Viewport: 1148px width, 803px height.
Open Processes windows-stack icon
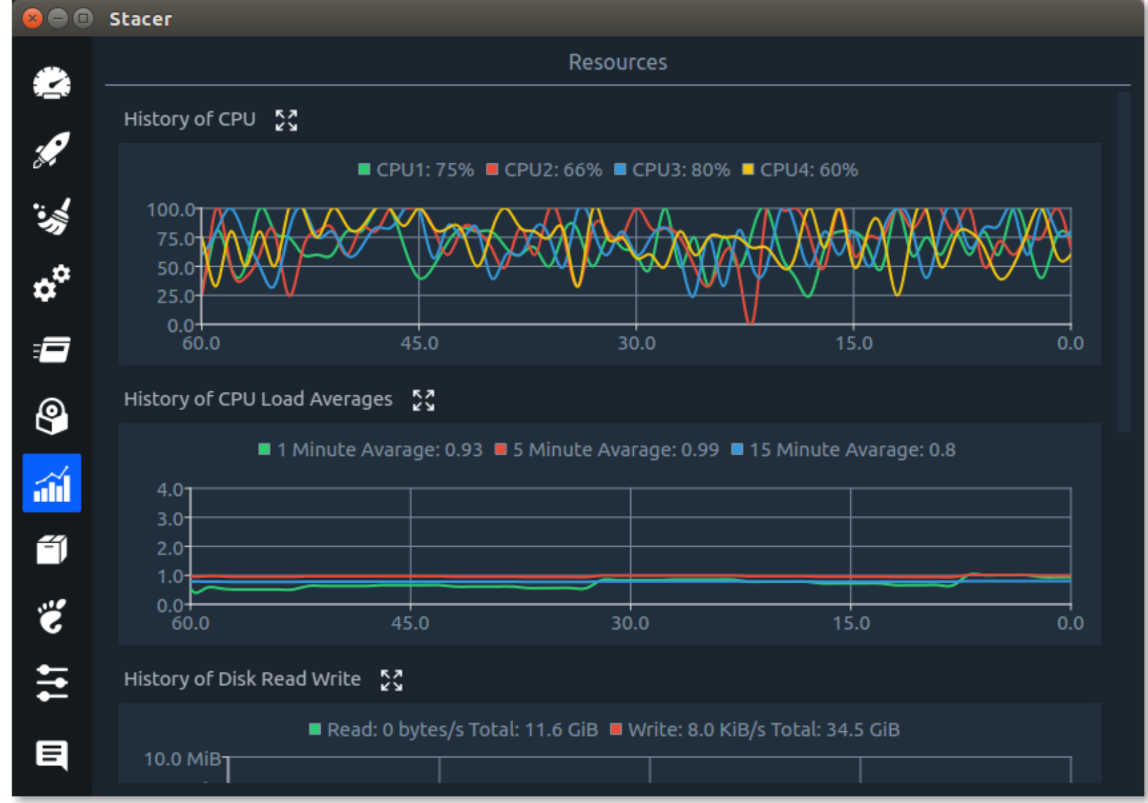click(x=52, y=350)
